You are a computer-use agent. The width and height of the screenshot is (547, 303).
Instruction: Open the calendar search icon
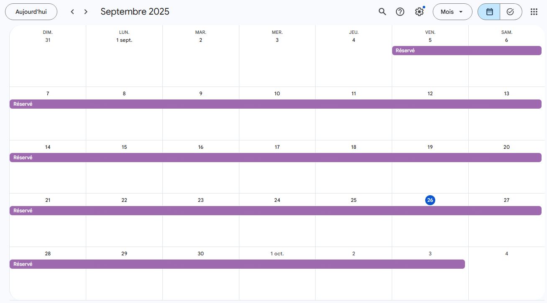point(382,12)
